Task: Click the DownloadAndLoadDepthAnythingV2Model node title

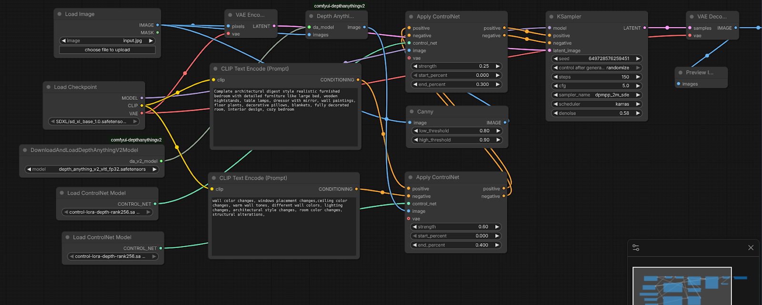Action: tap(84, 150)
